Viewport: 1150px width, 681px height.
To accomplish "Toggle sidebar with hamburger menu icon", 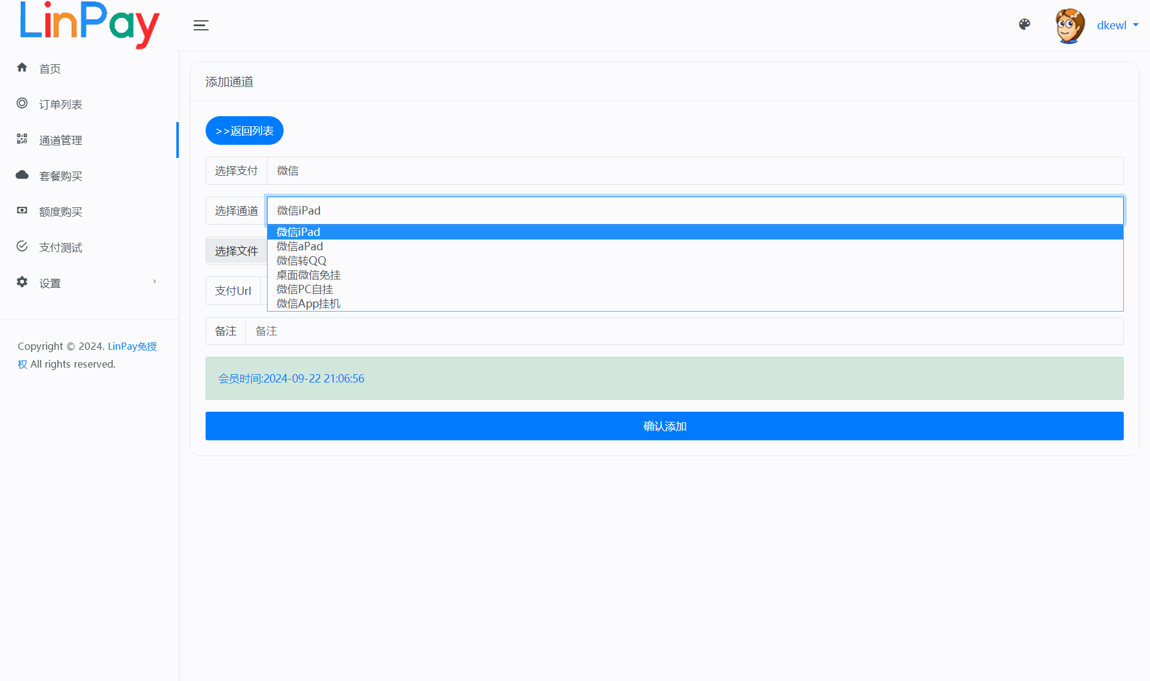I will click(201, 25).
